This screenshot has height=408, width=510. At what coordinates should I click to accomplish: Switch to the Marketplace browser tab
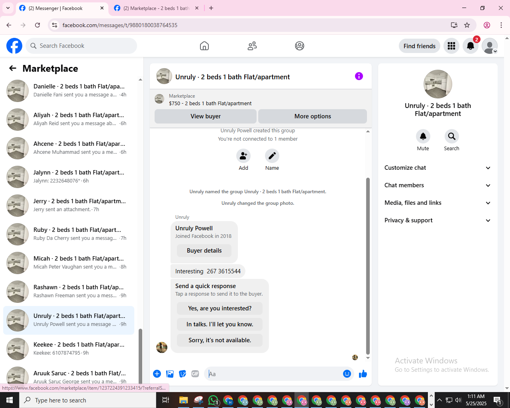[x=156, y=8]
